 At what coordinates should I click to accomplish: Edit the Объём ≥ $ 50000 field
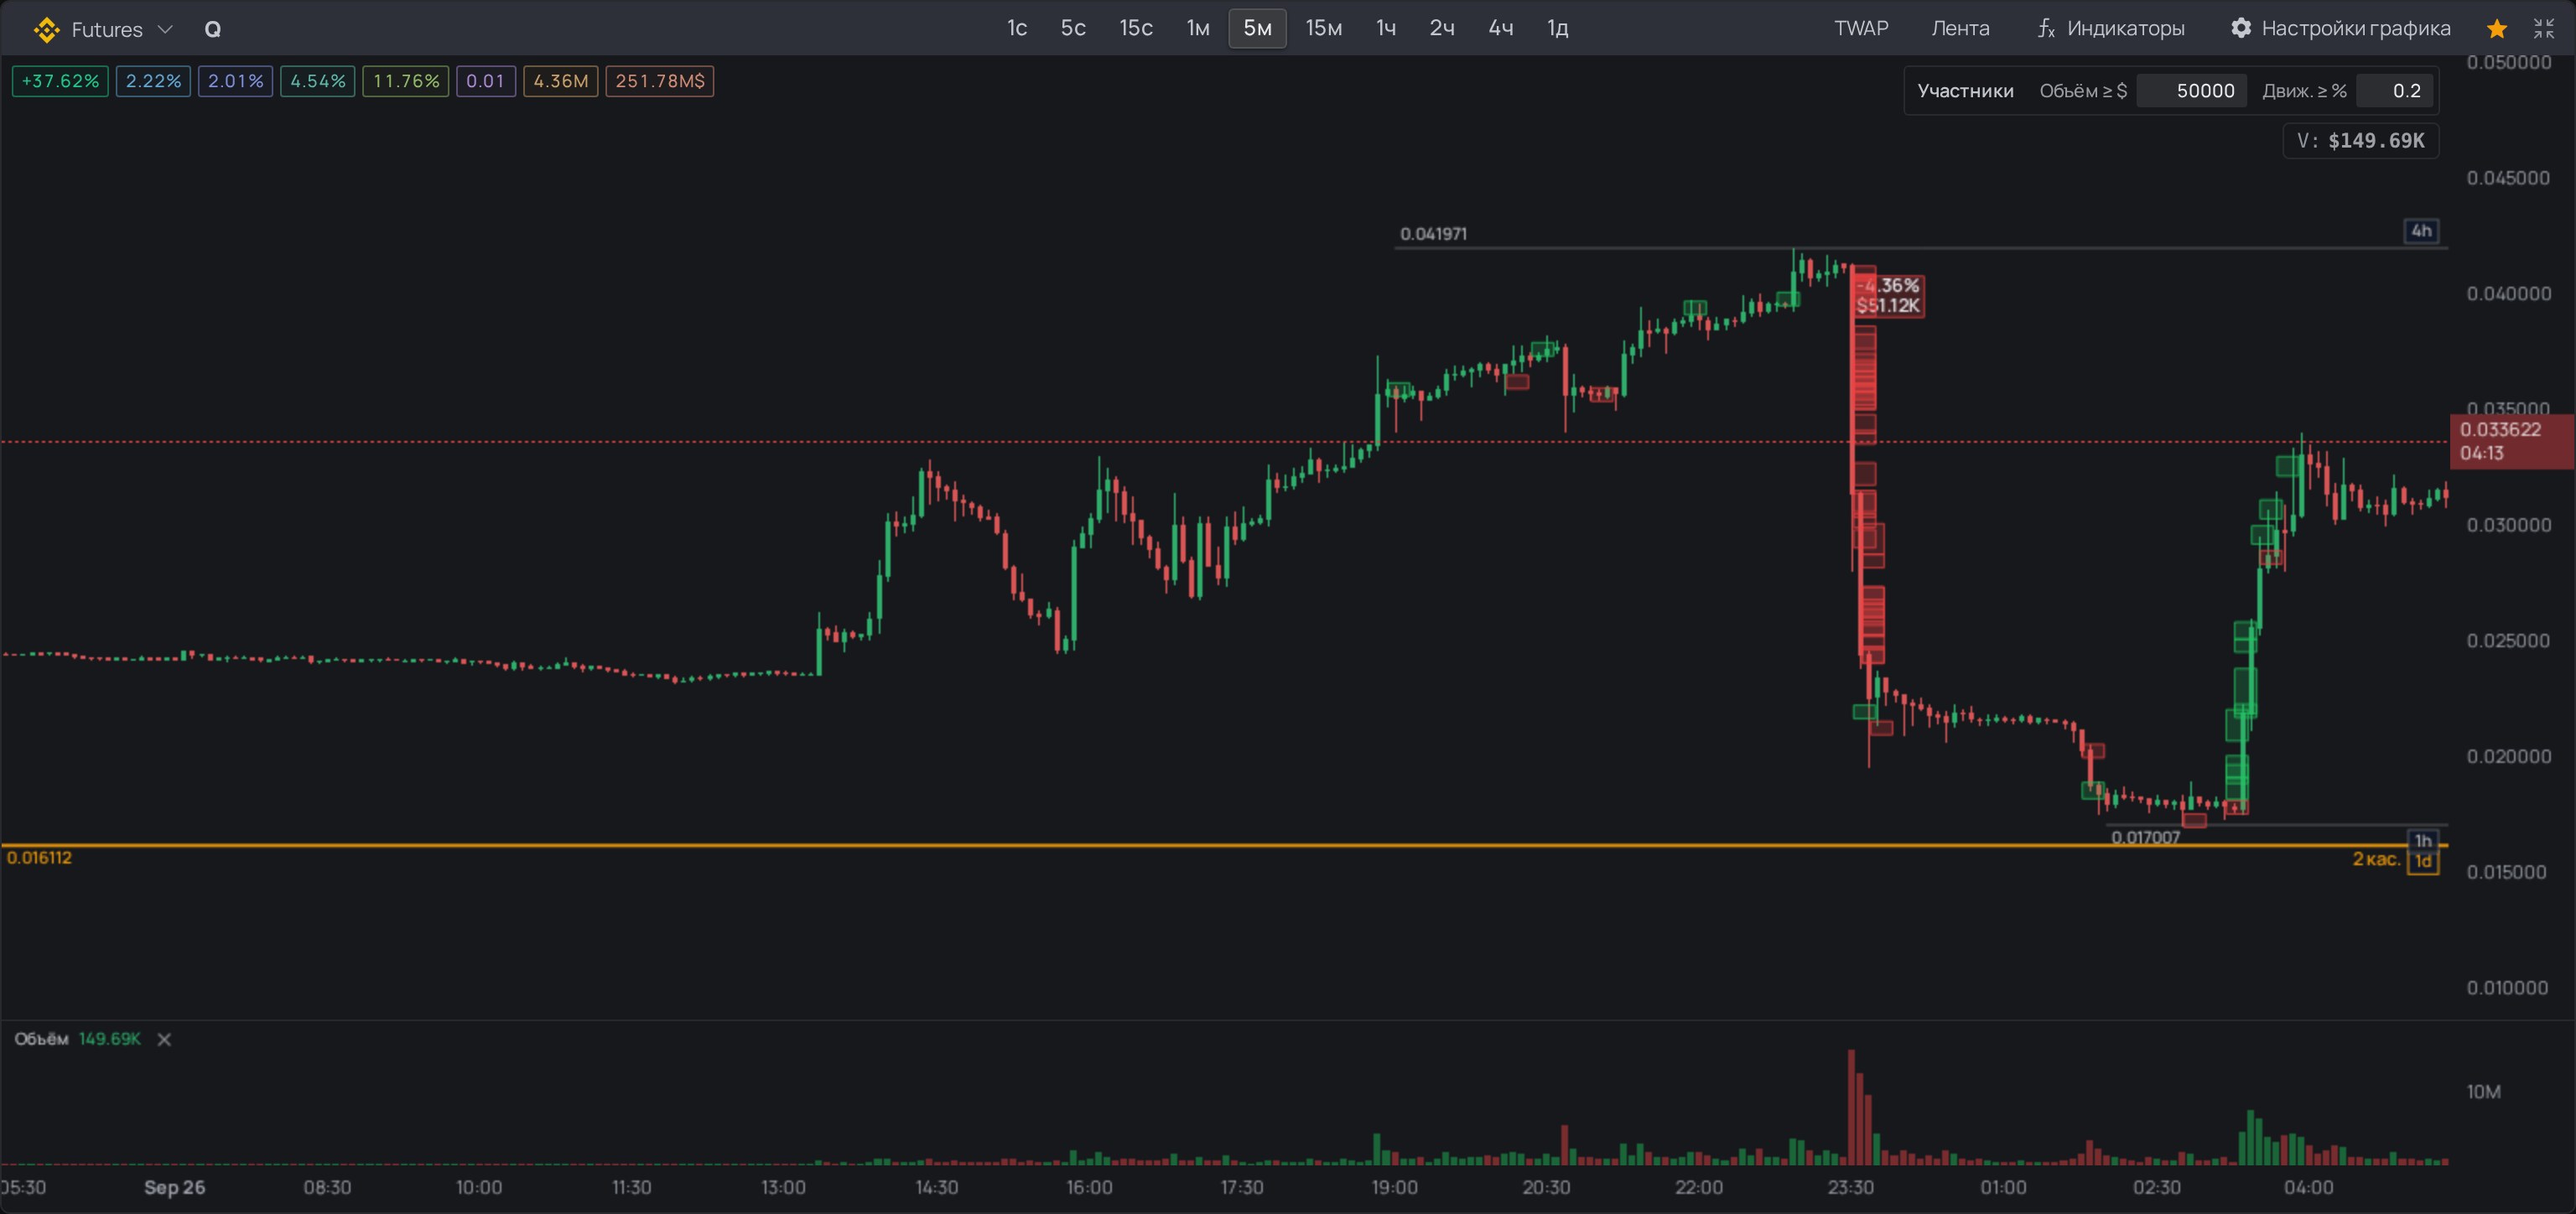pyautogui.click(x=2192, y=91)
